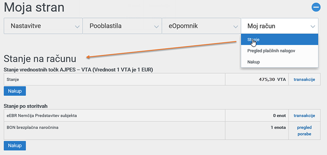Select Stanje from the Moj račun menu
The width and height of the screenshot is (327, 155).
pyautogui.click(x=279, y=39)
